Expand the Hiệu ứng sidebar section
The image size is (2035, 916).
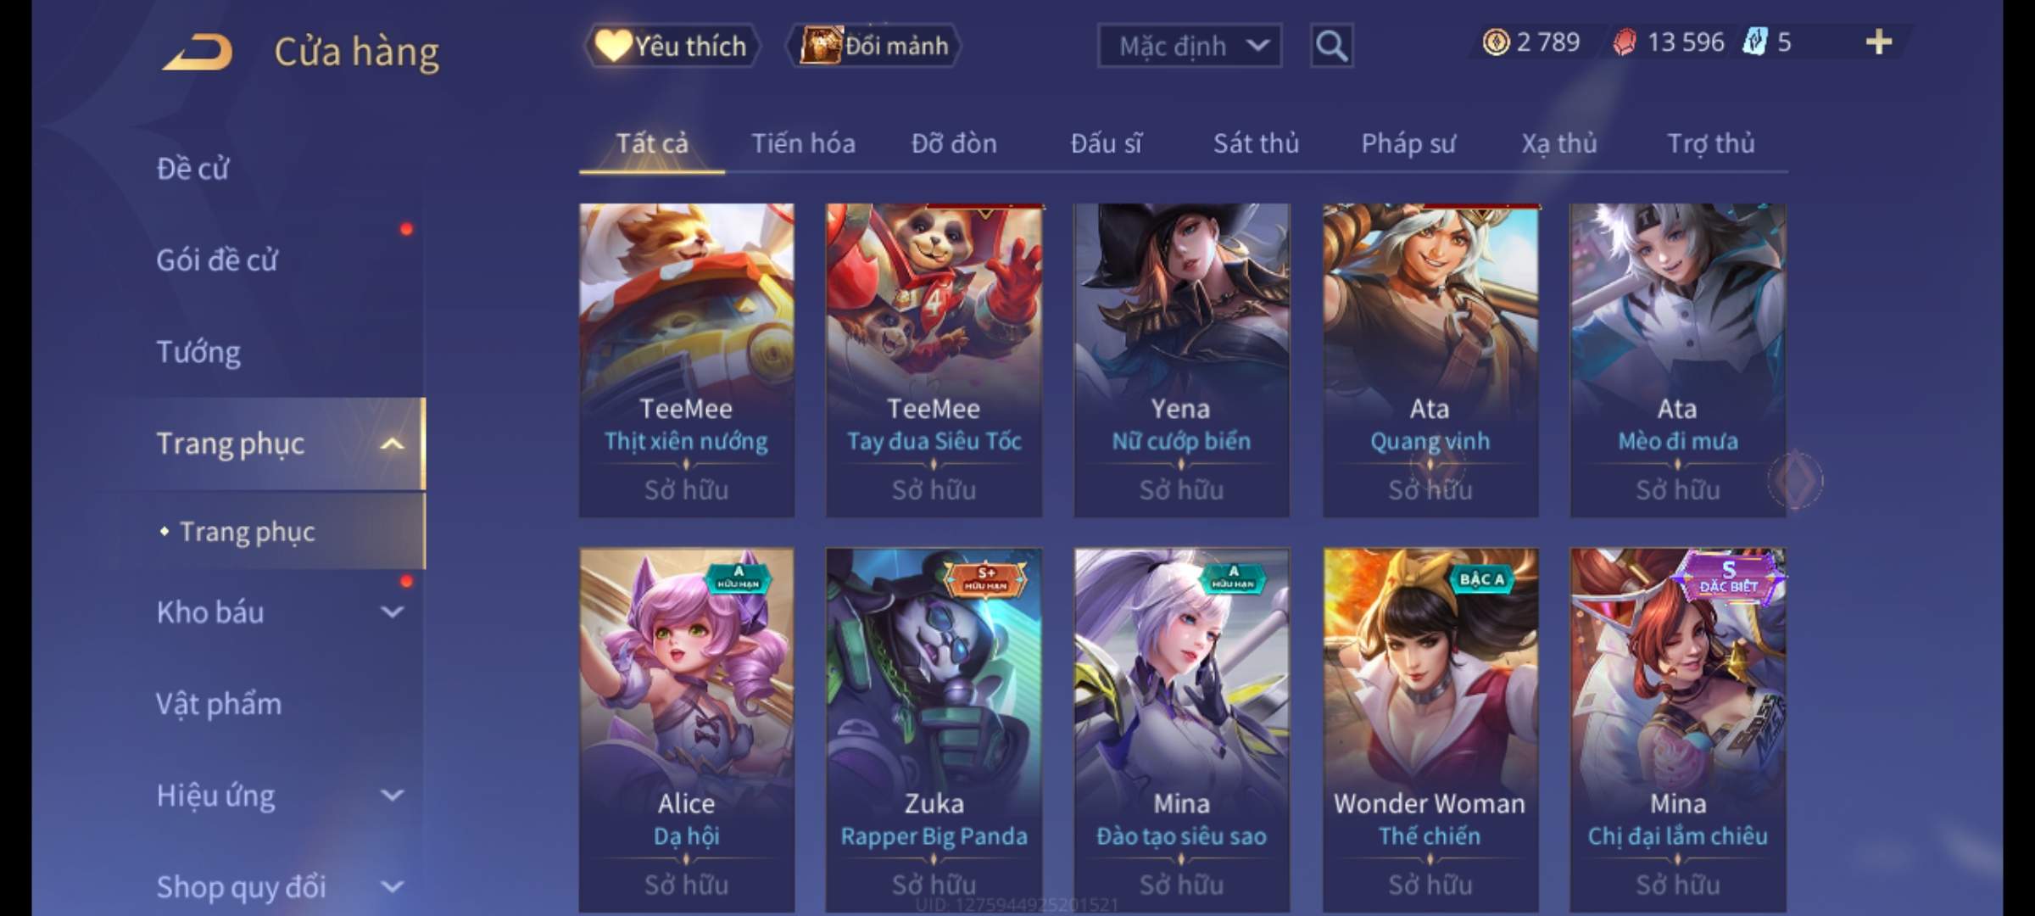(x=392, y=795)
